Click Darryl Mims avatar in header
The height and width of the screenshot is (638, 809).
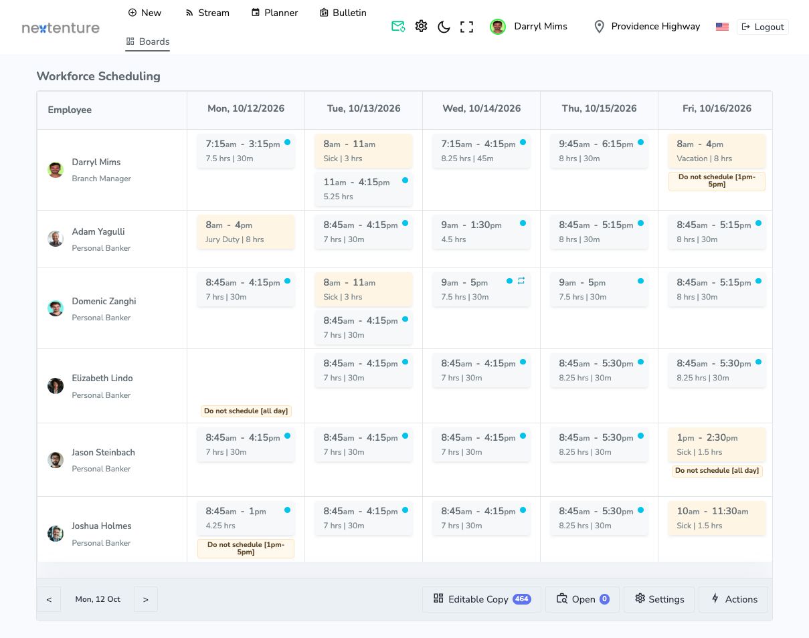(x=498, y=27)
